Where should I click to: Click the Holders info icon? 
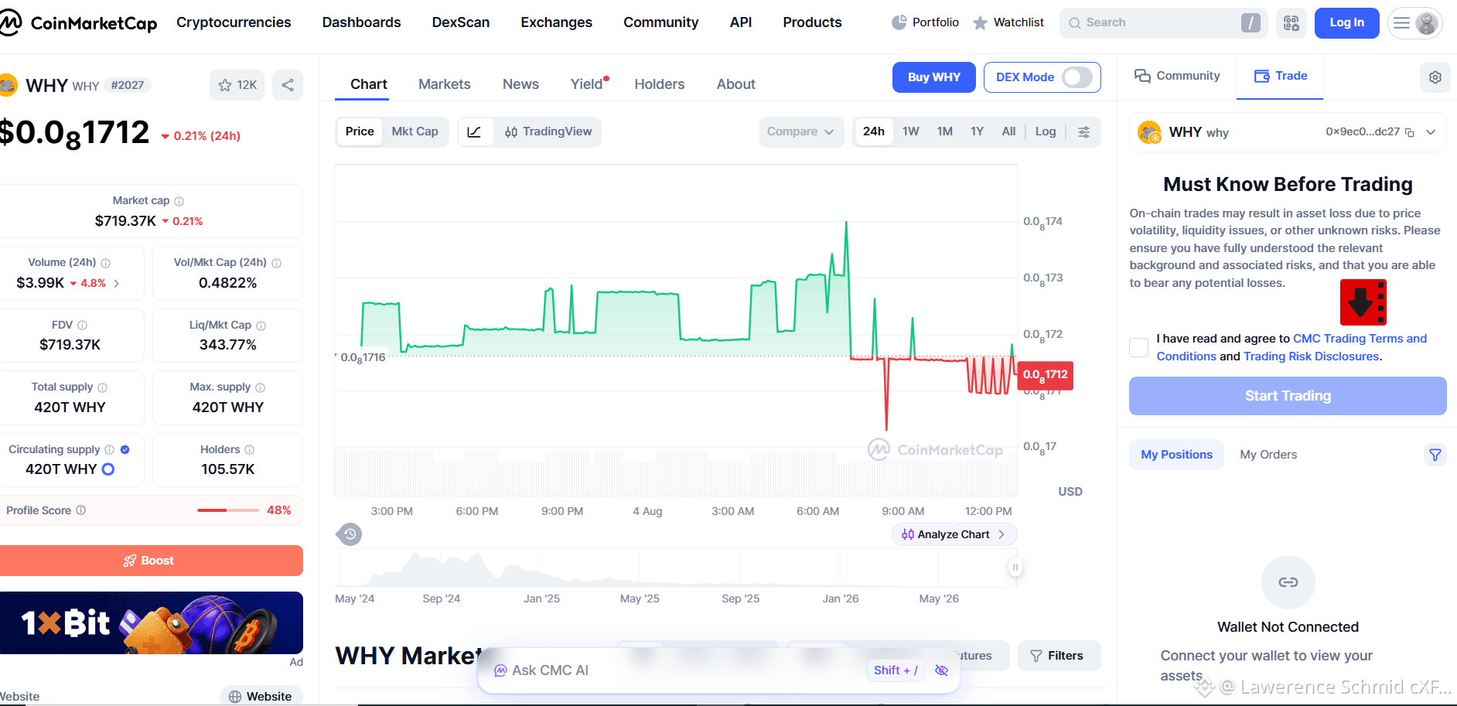pyautogui.click(x=250, y=449)
